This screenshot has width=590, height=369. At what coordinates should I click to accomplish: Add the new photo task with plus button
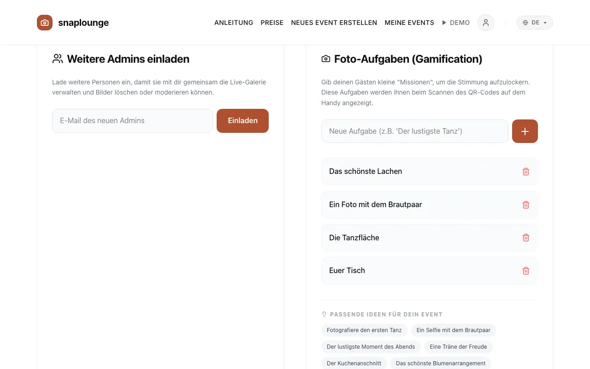click(x=525, y=131)
